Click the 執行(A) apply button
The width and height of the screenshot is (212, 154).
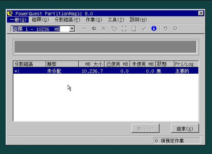tap(145, 128)
